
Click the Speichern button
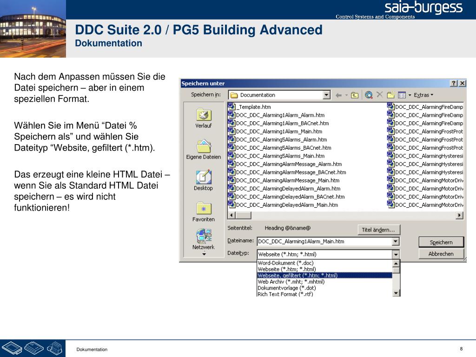[x=441, y=242]
